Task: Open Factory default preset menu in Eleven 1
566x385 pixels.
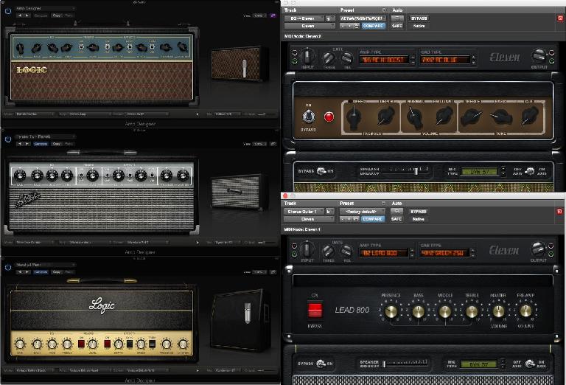Action: (362, 212)
